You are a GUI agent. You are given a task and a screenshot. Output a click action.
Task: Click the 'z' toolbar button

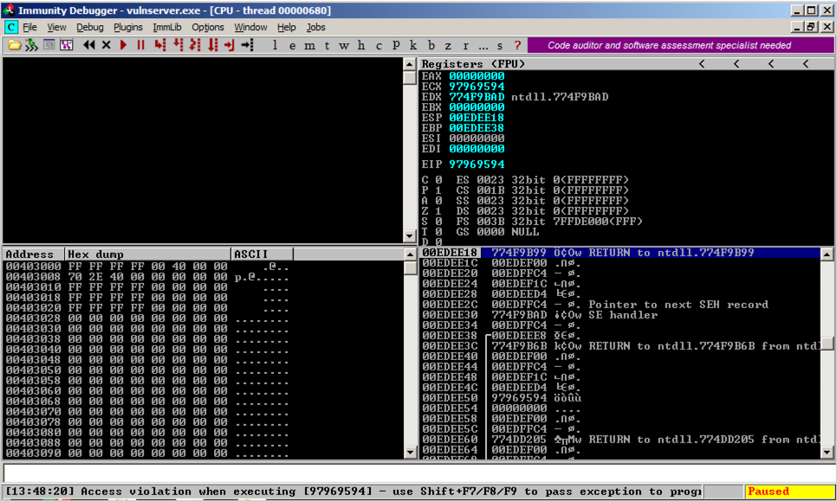(x=448, y=45)
